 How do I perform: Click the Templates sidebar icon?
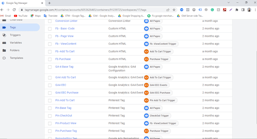tap(4, 58)
